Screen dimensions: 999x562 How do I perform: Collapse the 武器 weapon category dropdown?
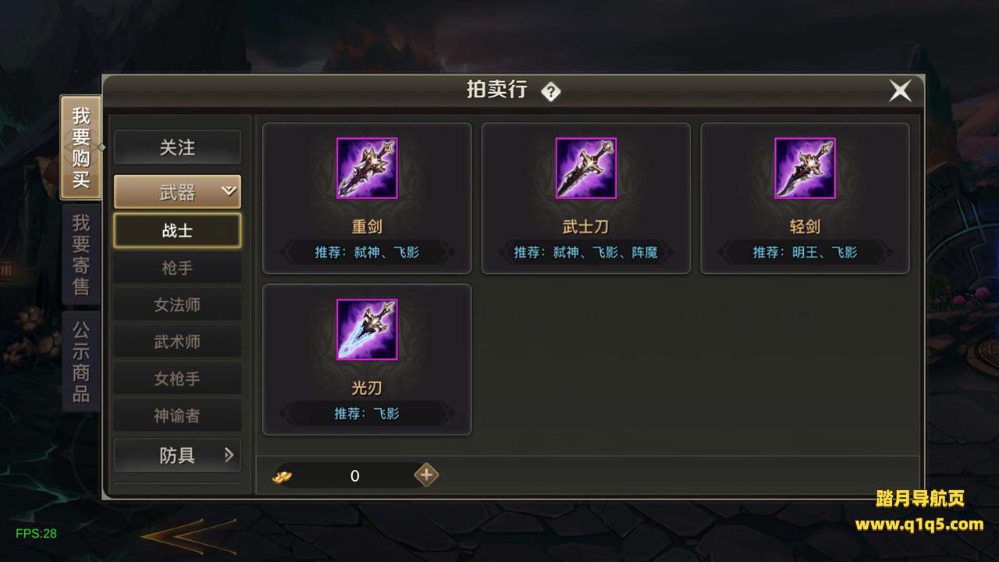tap(178, 192)
